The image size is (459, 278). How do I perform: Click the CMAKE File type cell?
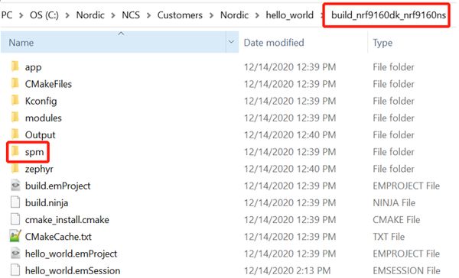coord(396,220)
